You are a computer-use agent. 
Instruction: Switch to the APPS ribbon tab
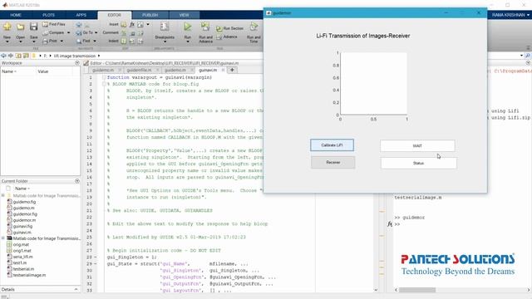pyautogui.click(x=81, y=15)
